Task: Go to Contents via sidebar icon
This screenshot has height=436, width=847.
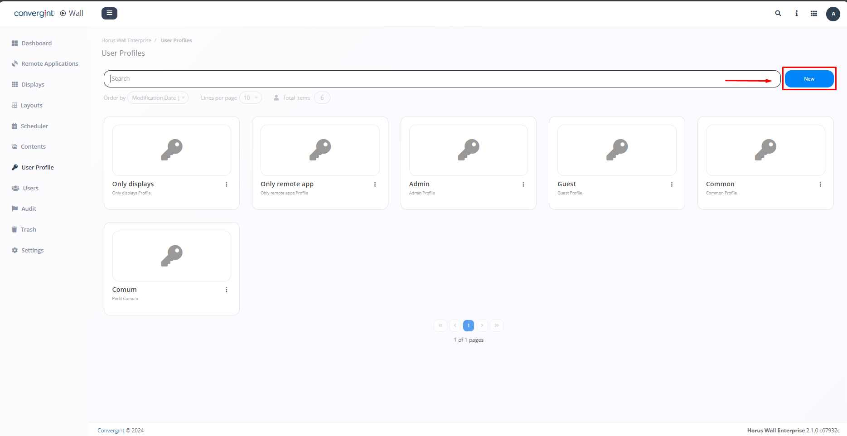Action: click(15, 146)
